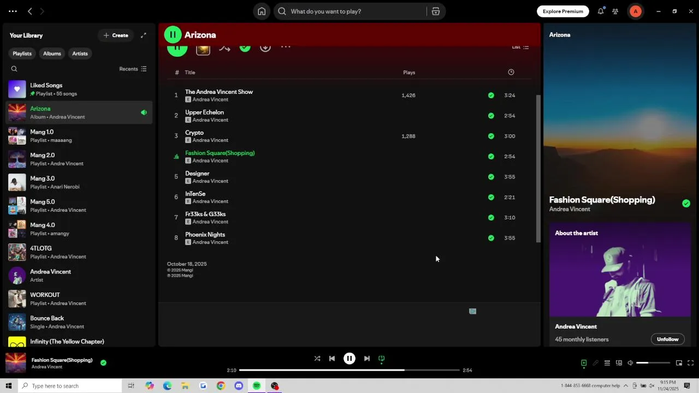Toggle saved check for Phoenix Nights
The width and height of the screenshot is (699, 393).
point(491,238)
